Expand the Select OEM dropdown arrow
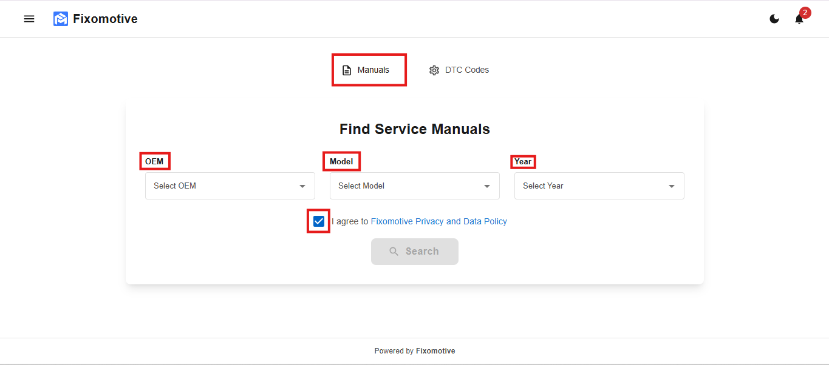Screen dimensions: 829x365 302,186
